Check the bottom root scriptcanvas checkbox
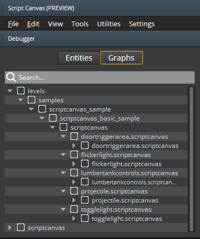The height and width of the screenshot is (239, 200). pos(21,227)
